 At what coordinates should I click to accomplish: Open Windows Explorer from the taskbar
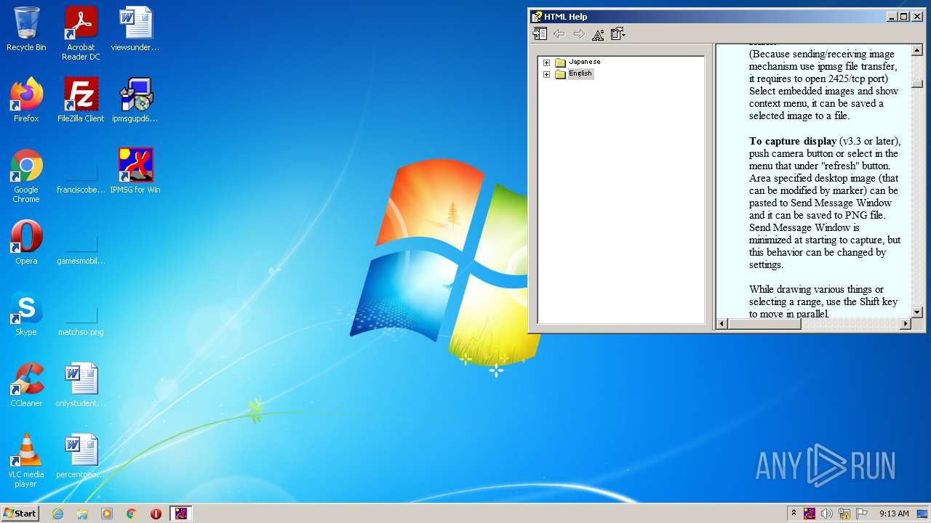pyautogui.click(x=82, y=514)
